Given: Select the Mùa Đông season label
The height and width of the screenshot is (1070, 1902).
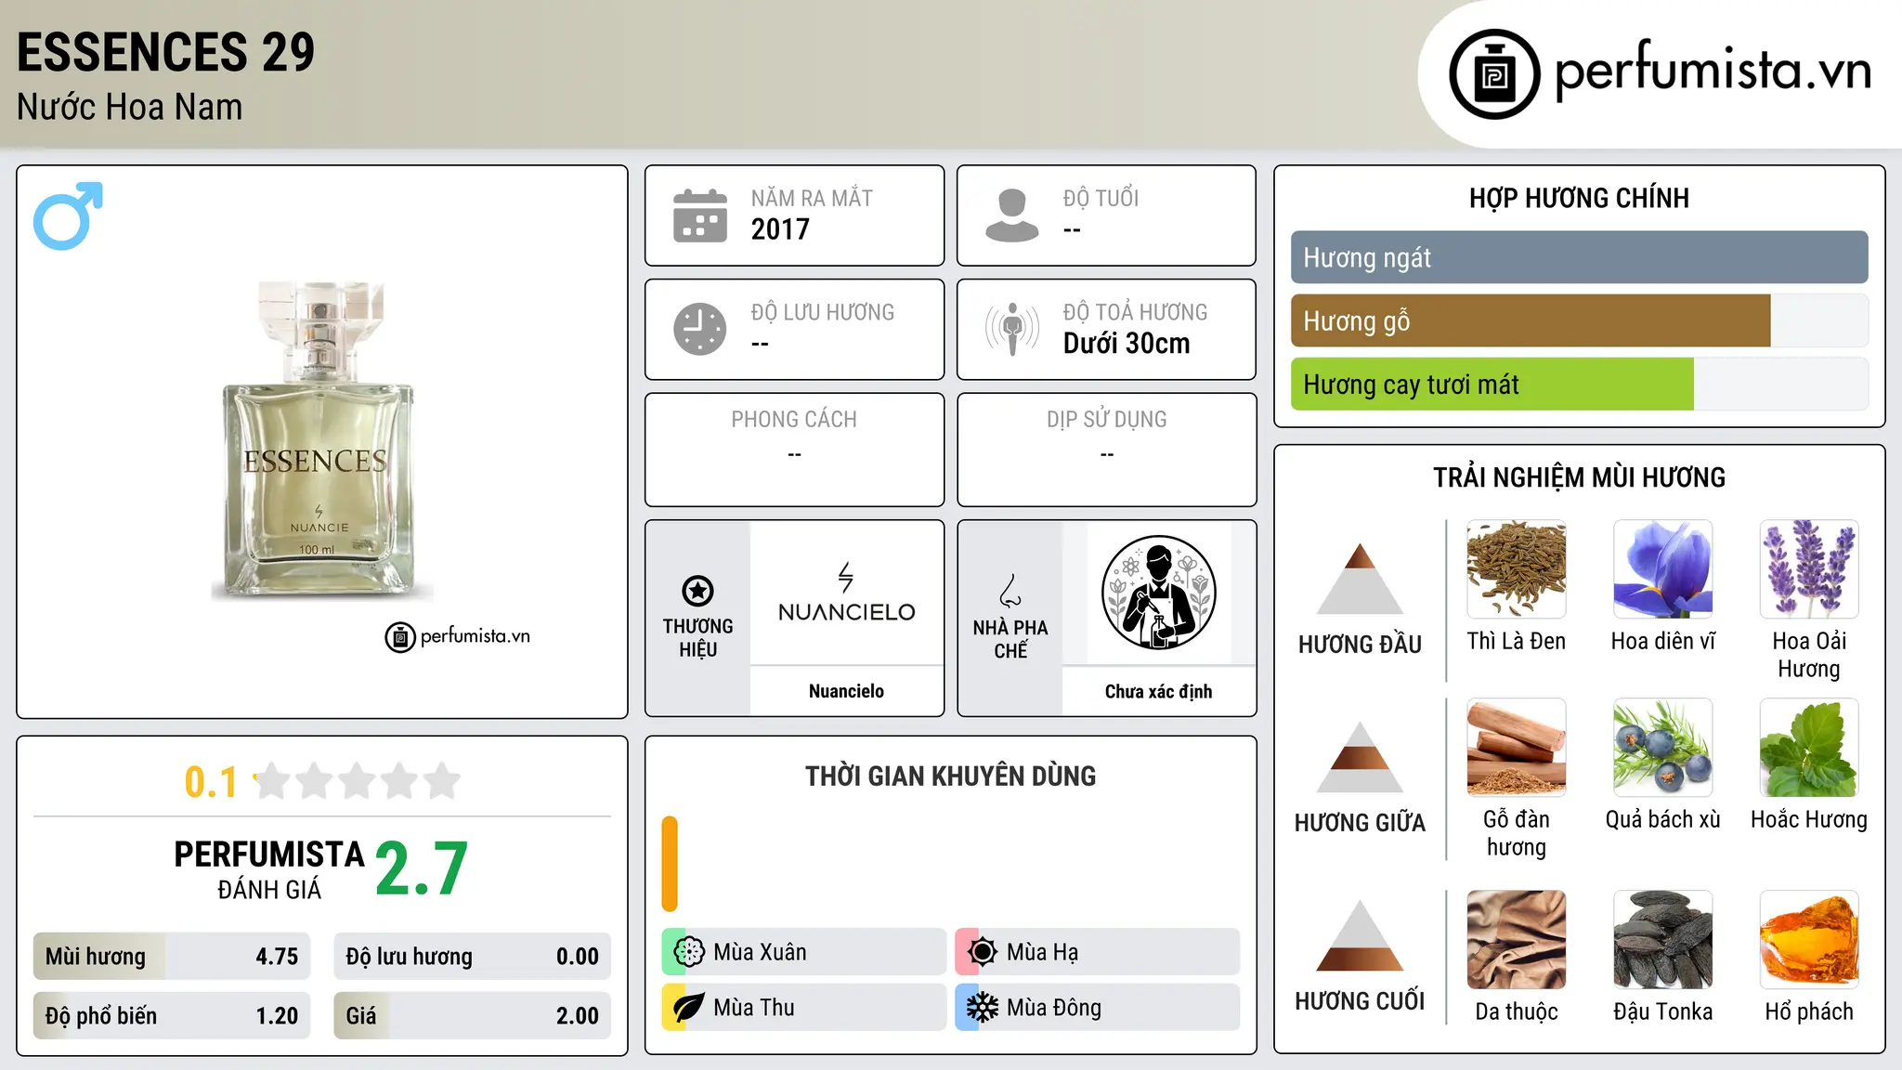Looking at the screenshot, I should coord(1054,1008).
